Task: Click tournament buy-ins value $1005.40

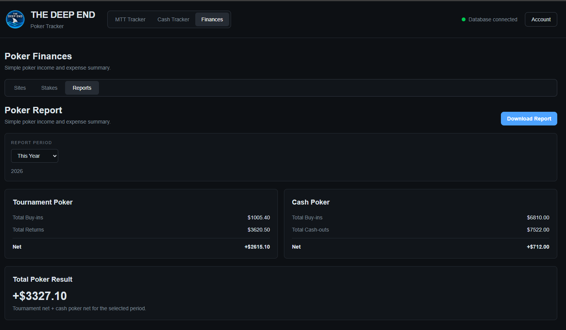Action: point(258,217)
